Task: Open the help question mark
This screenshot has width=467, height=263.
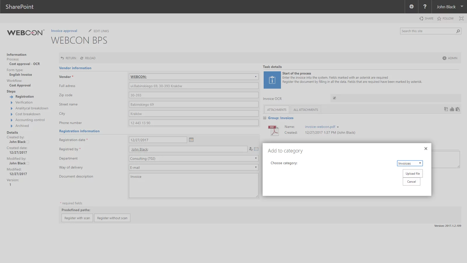Action: coord(425,6)
